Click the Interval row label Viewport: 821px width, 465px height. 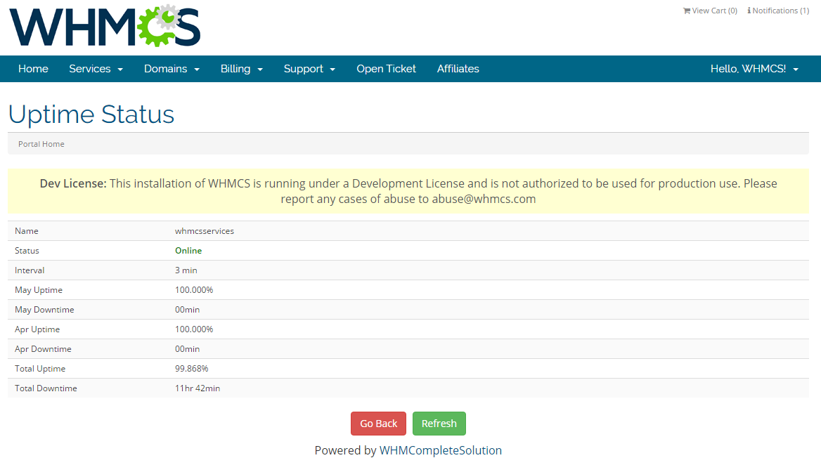click(x=30, y=270)
